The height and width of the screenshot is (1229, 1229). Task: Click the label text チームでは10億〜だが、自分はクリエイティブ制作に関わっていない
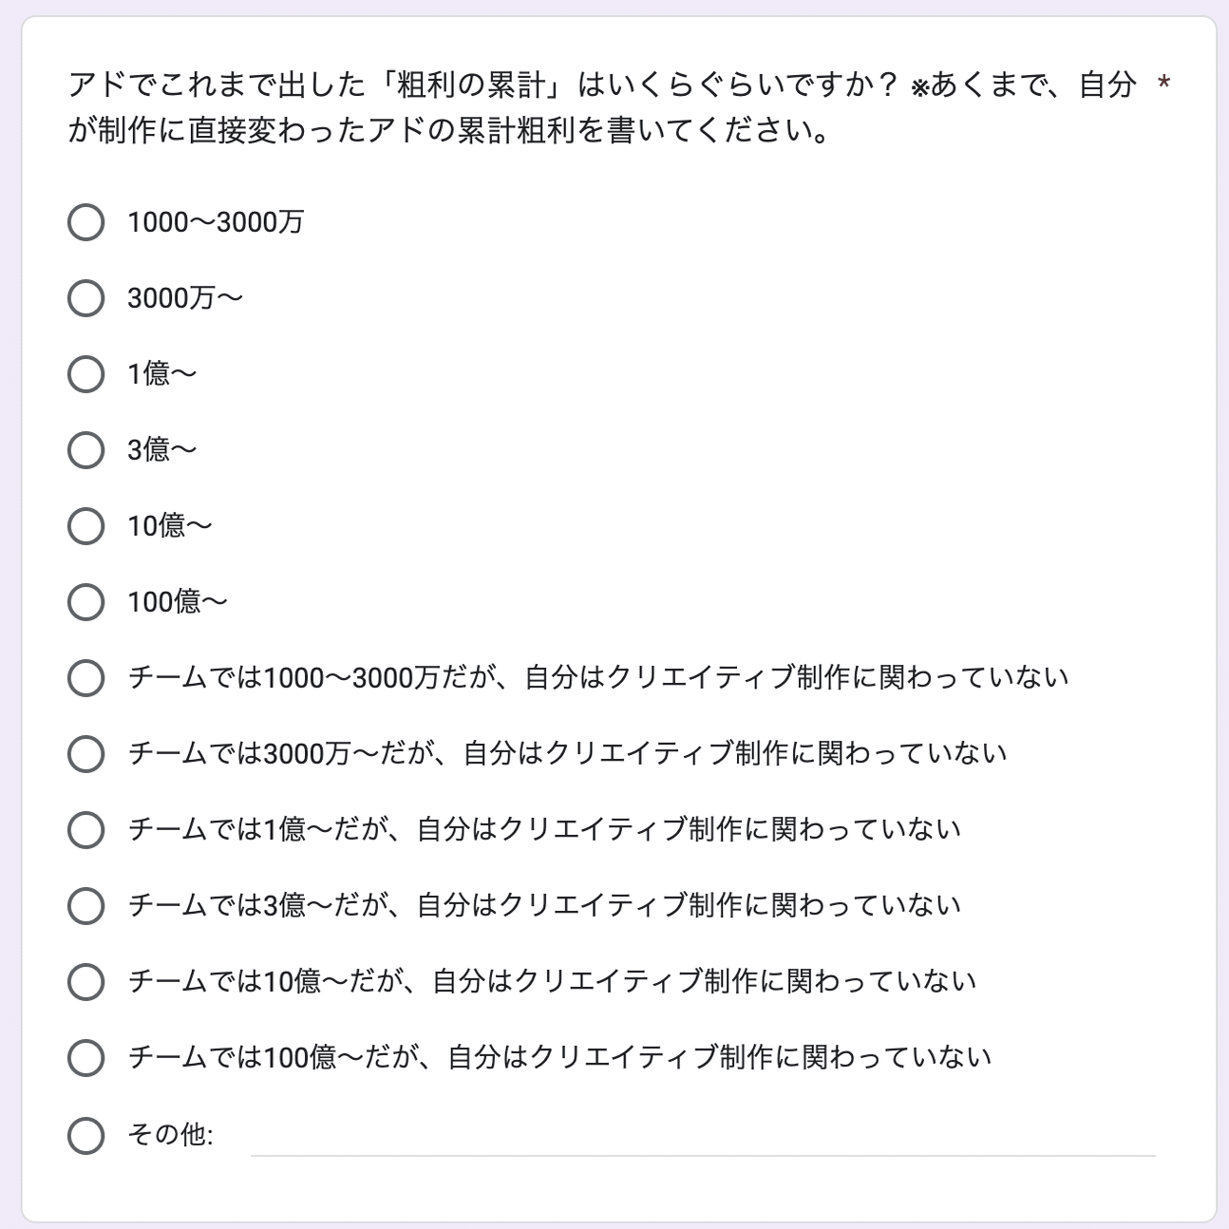(x=552, y=981)
